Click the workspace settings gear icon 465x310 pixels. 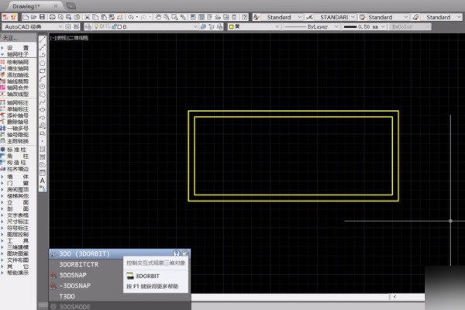(x=68, y=26)
